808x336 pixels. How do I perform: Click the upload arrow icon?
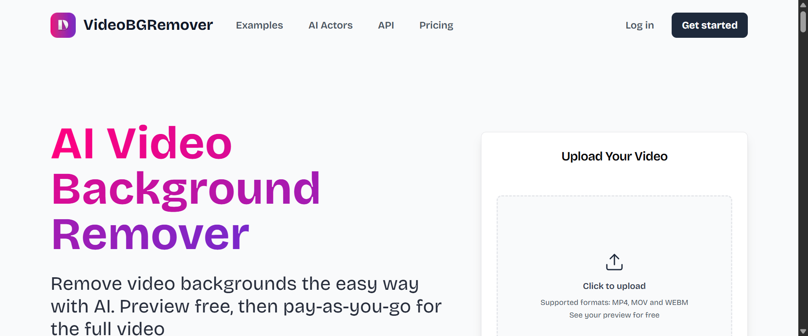[x=614, y=262]
